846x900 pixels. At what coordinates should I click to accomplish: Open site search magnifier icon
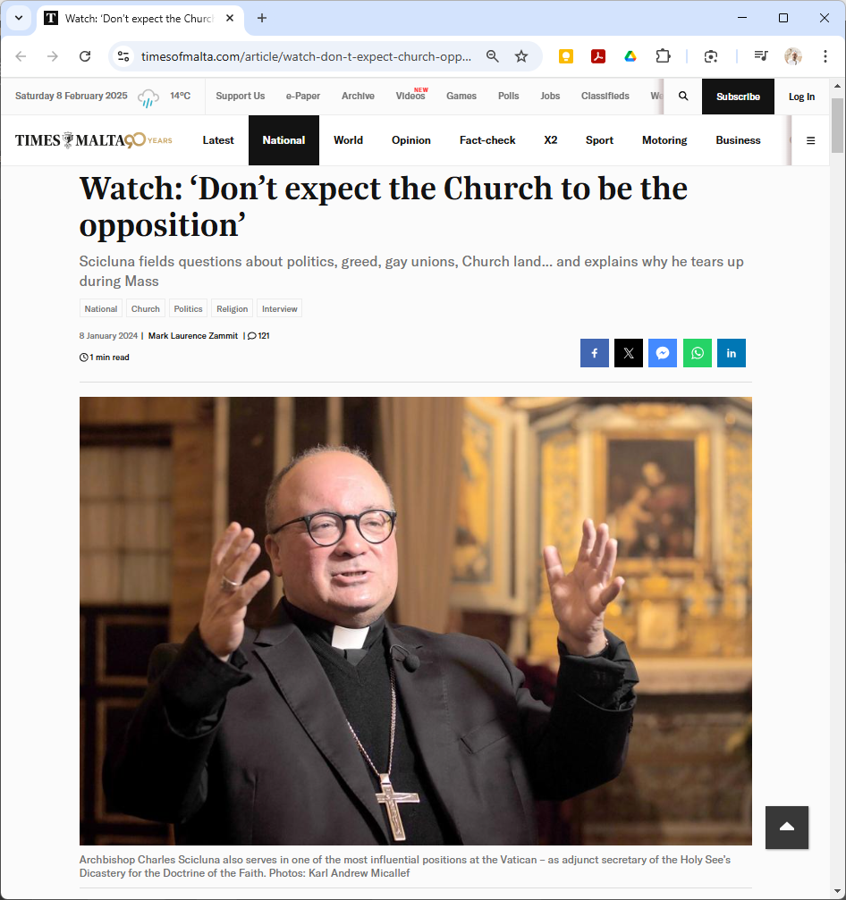tap(683, 97)
